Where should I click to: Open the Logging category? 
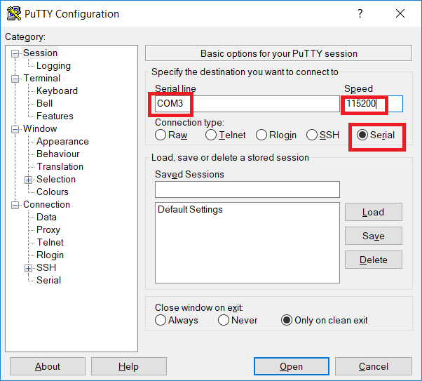[x=53, y=66]
